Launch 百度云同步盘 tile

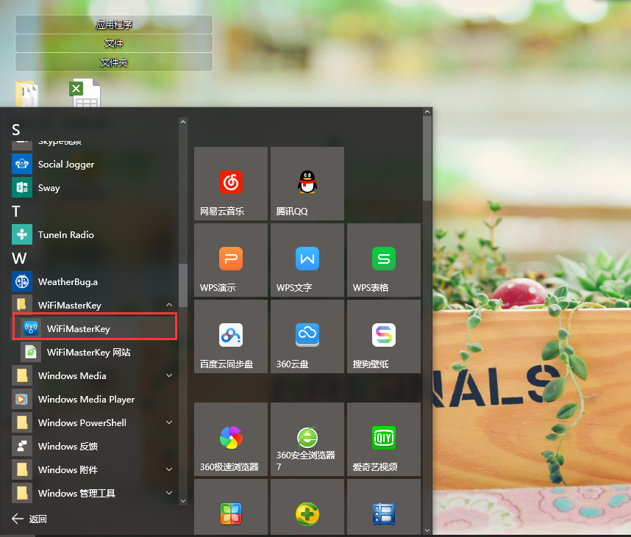(231, 336)
